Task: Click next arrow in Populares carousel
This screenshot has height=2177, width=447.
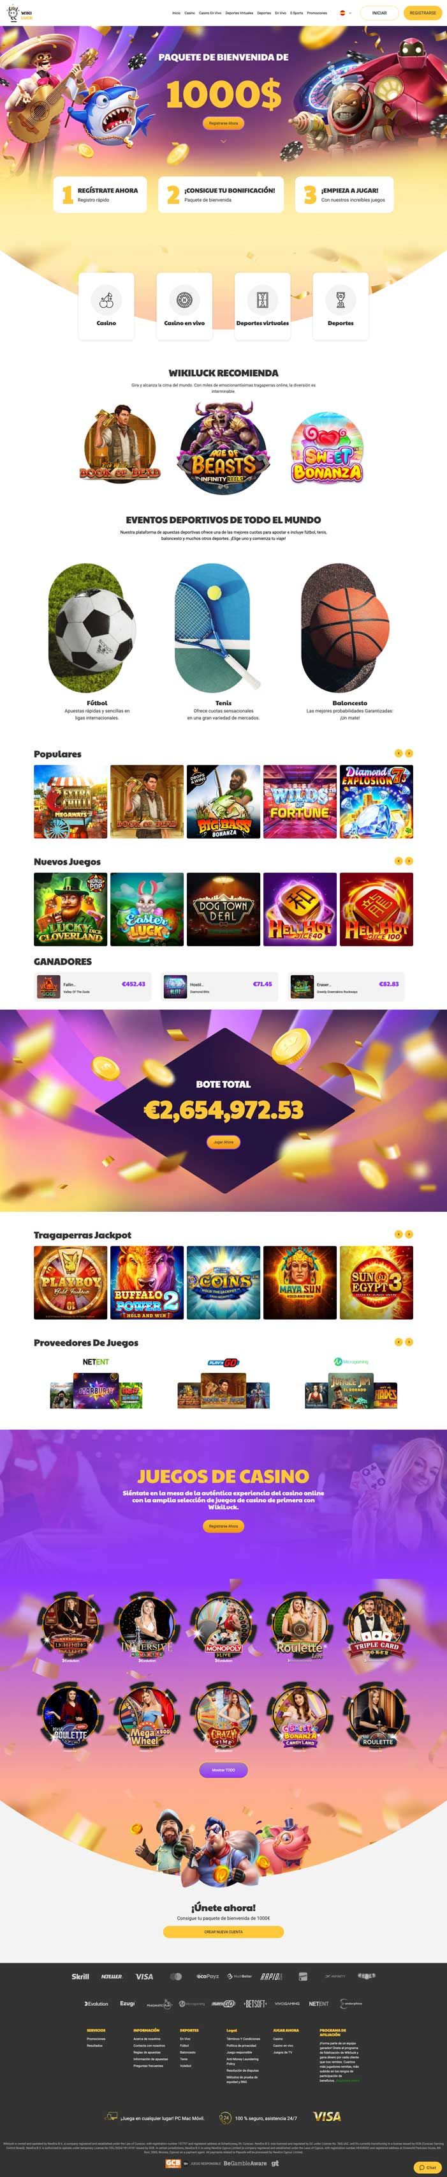Action: click(409, 753)
